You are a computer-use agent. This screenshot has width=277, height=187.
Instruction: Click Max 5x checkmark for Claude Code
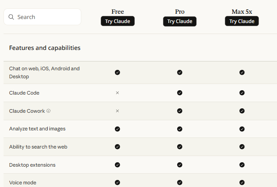(x=242, y=93)
